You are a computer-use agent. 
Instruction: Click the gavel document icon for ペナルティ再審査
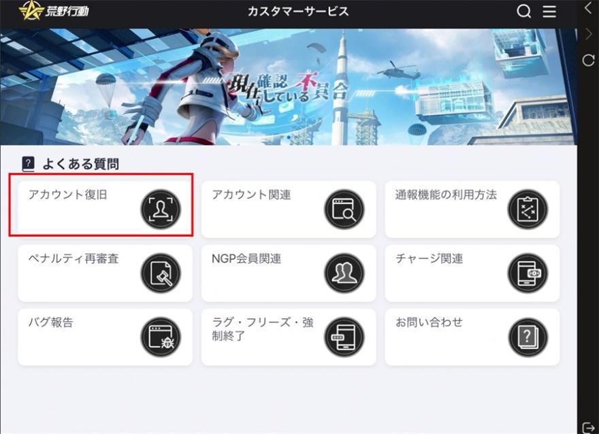click(x=161, y=273)
